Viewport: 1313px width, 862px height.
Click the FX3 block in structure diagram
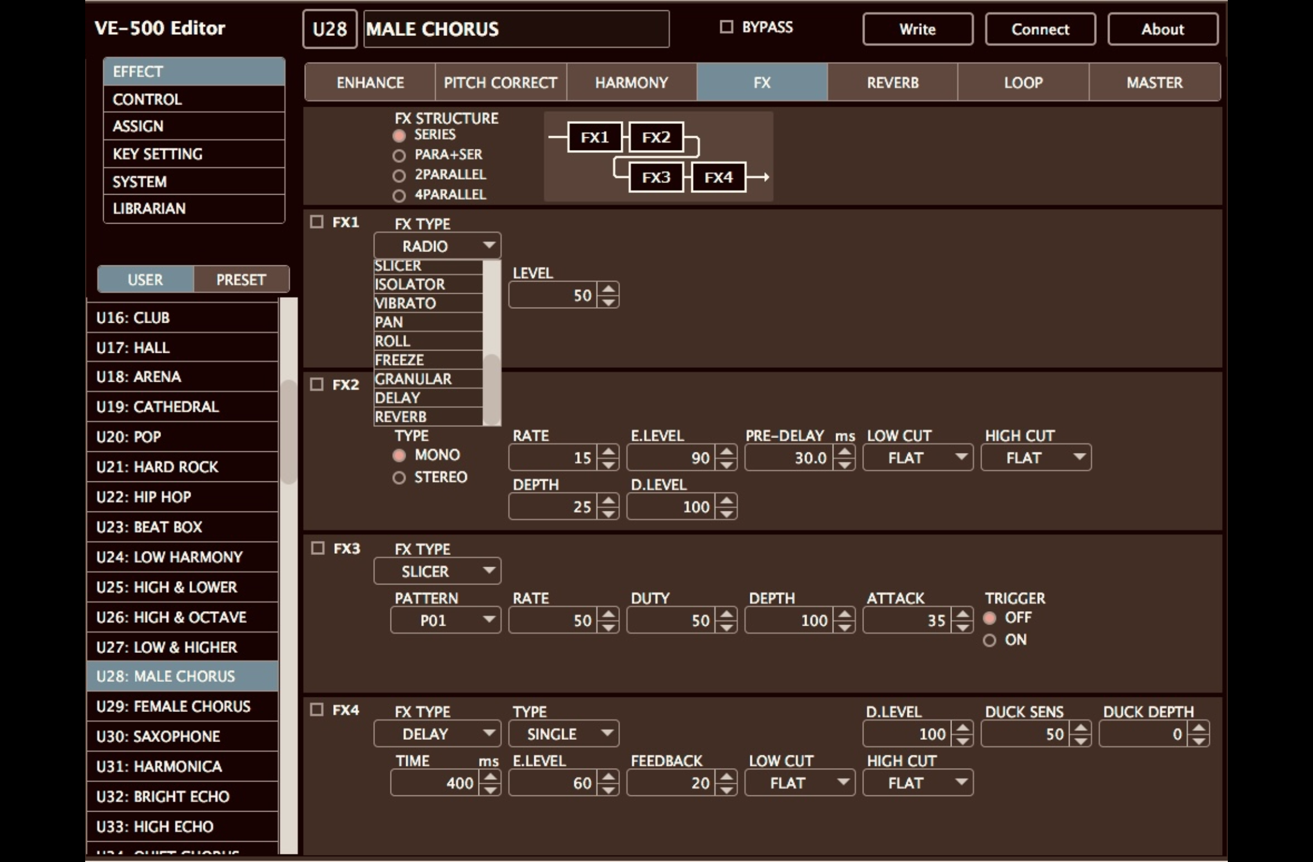click(x=656, y=177)
